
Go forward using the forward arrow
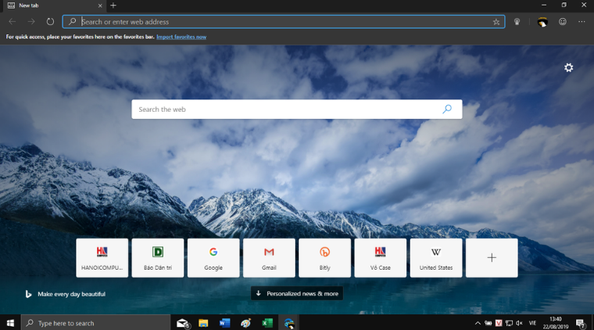(31, 22)
